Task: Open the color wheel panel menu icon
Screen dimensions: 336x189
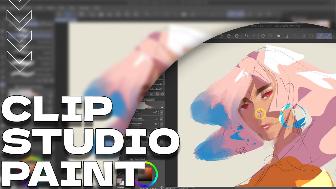Action: click(x=127, y=158)
